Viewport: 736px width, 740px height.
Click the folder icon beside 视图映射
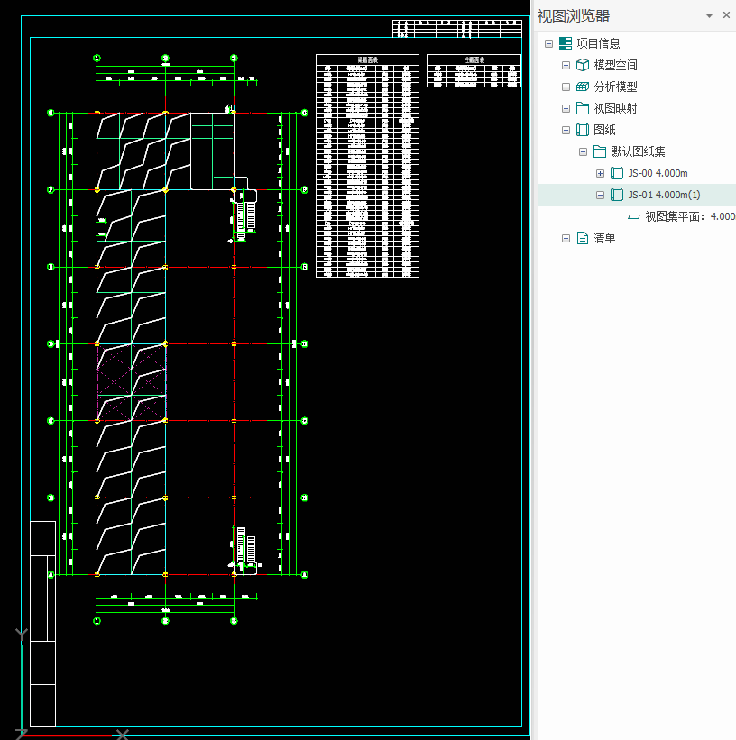[583, 108]
